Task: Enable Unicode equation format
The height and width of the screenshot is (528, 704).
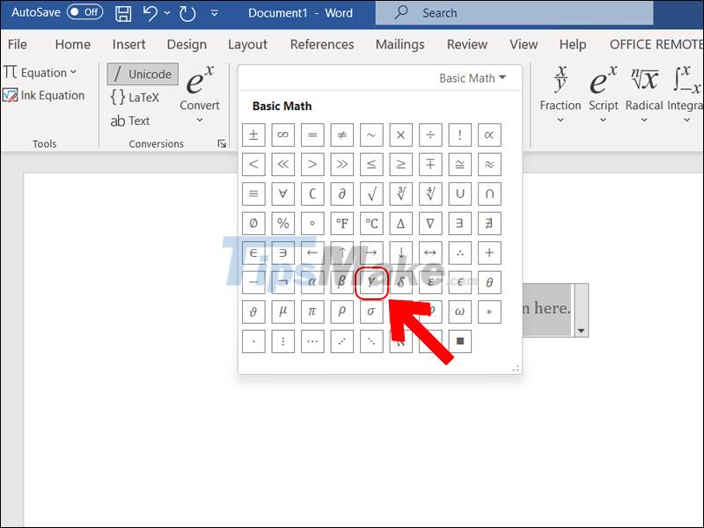Action: pos(142,73)
